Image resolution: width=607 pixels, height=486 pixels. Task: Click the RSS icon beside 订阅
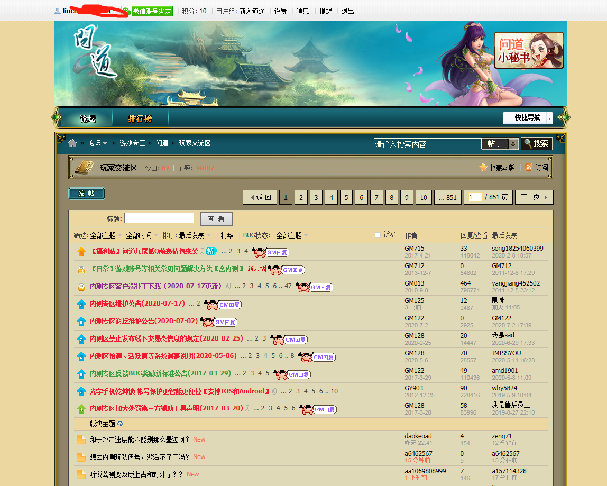[x=528, y=167]
